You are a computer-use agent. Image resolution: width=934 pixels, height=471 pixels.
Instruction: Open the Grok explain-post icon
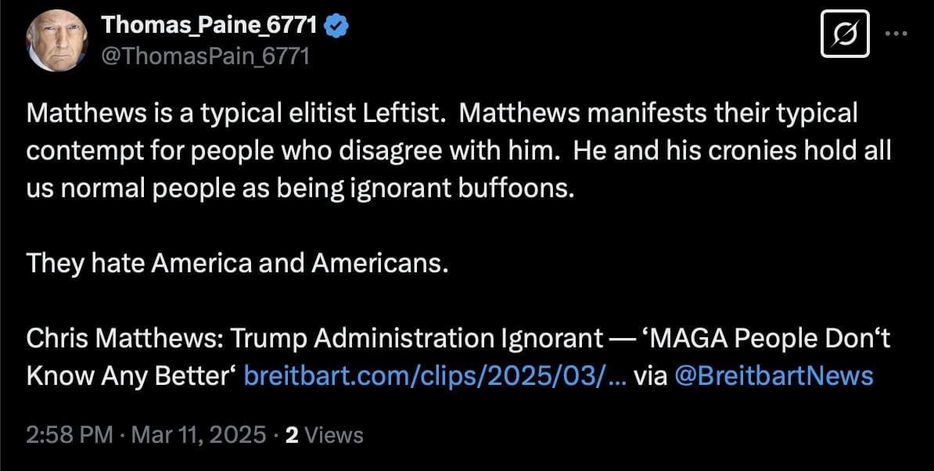845,33
